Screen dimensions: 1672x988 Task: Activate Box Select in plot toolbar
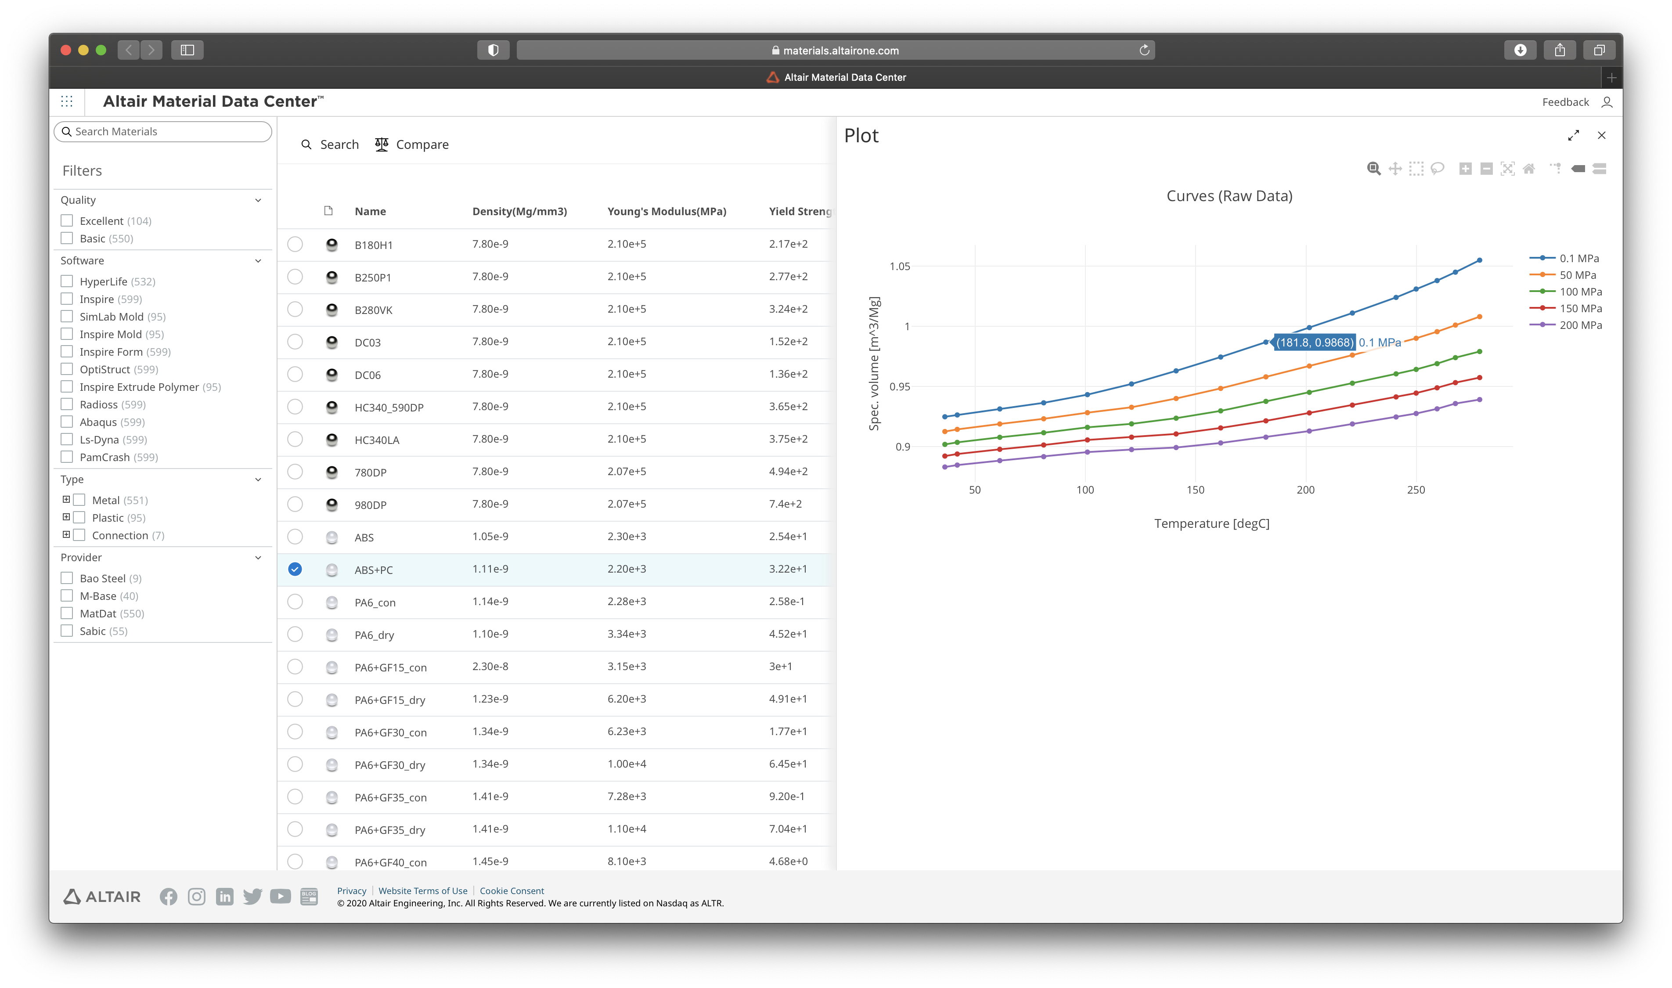1416,169
